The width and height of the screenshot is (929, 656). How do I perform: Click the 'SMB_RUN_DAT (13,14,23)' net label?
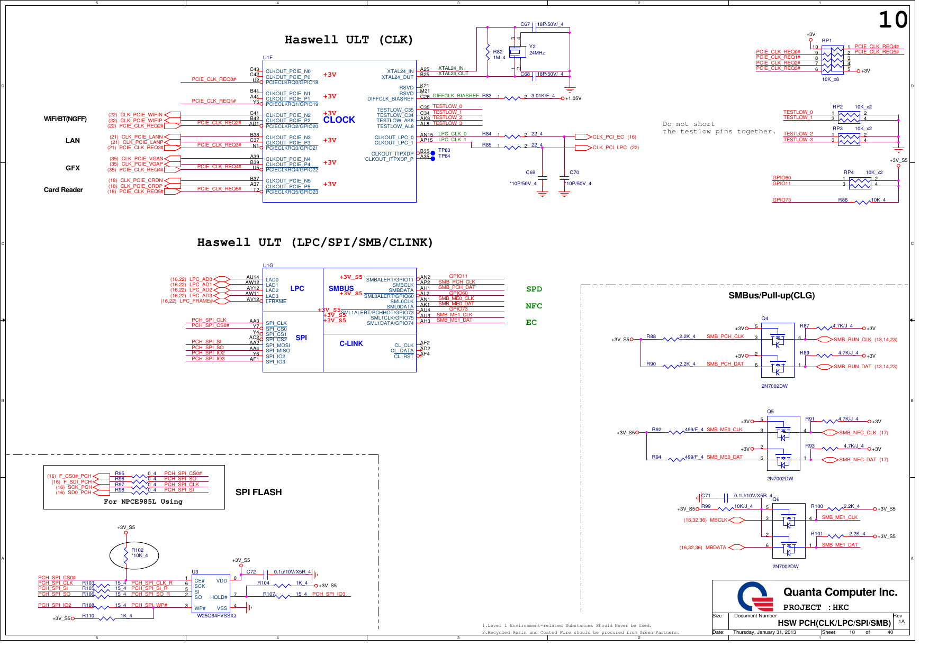[x=865, y=367]
